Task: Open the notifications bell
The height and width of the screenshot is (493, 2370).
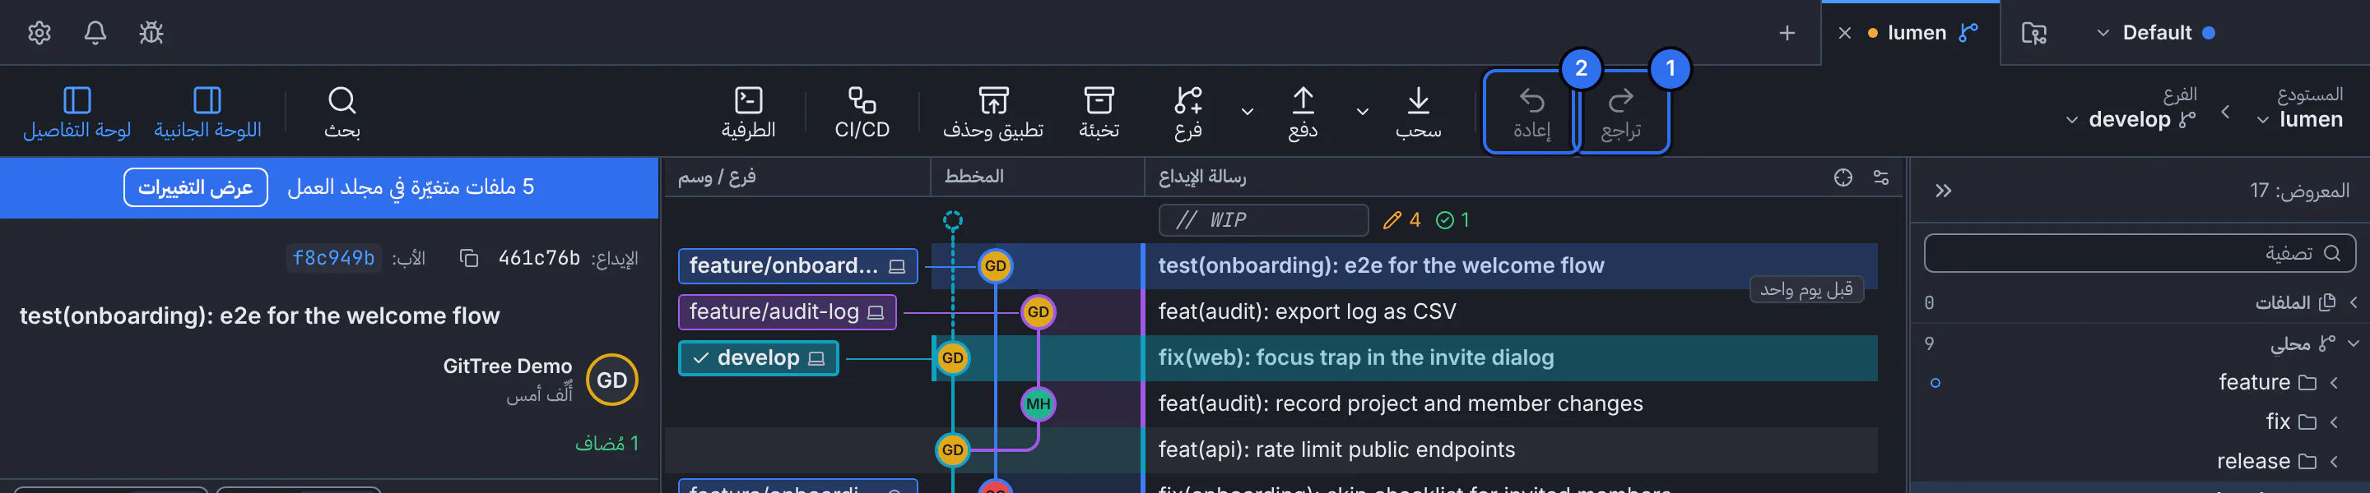Action: point(95,33)
